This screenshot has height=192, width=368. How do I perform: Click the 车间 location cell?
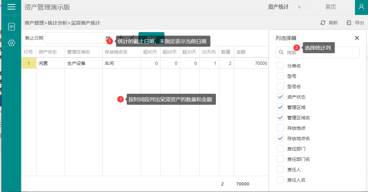pos(121,63)
